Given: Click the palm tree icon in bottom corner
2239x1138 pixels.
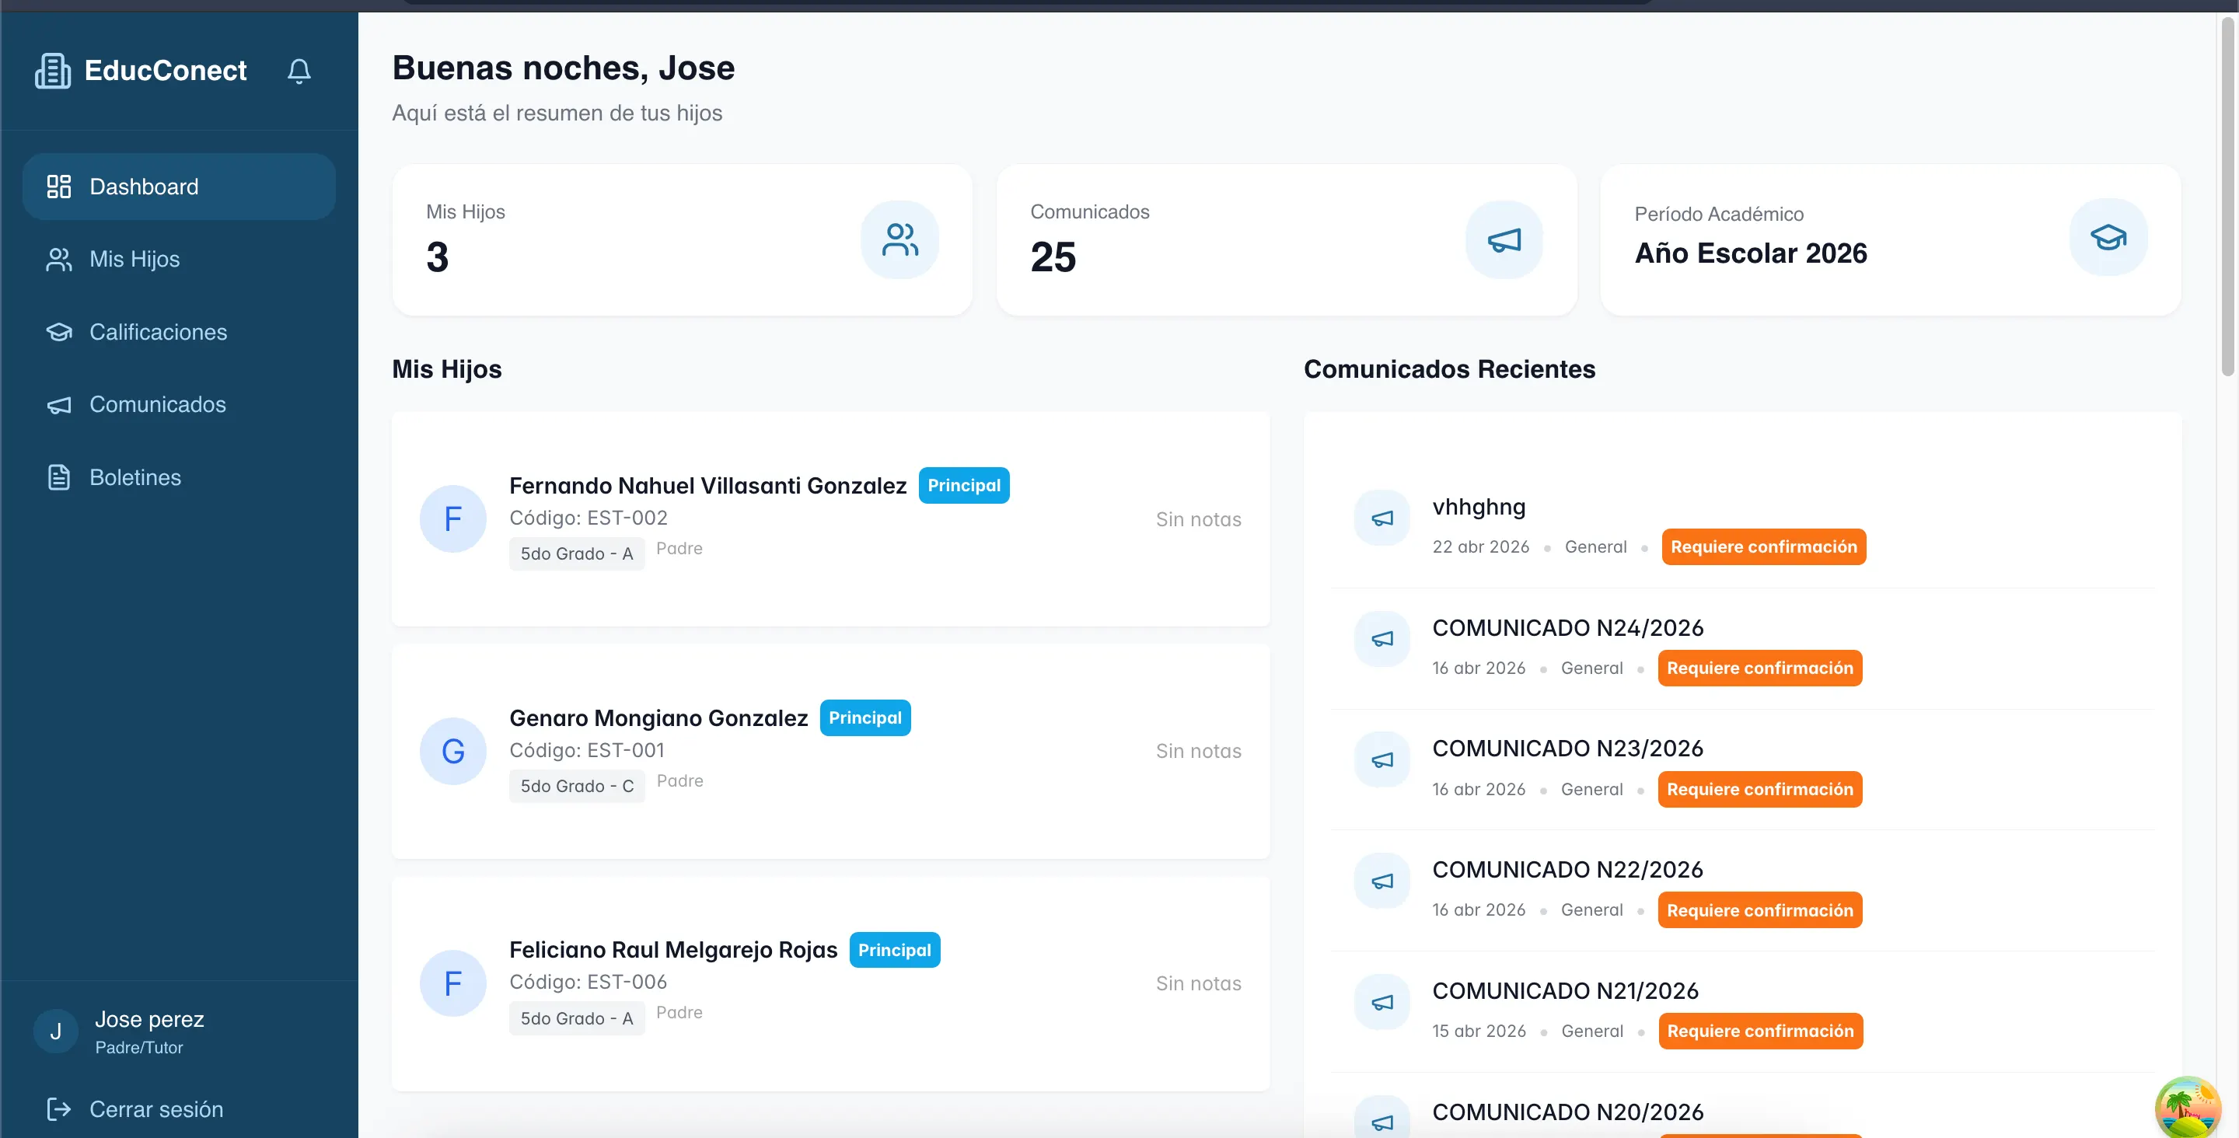Looking at the screenshot, I should click(2188, 1107).
